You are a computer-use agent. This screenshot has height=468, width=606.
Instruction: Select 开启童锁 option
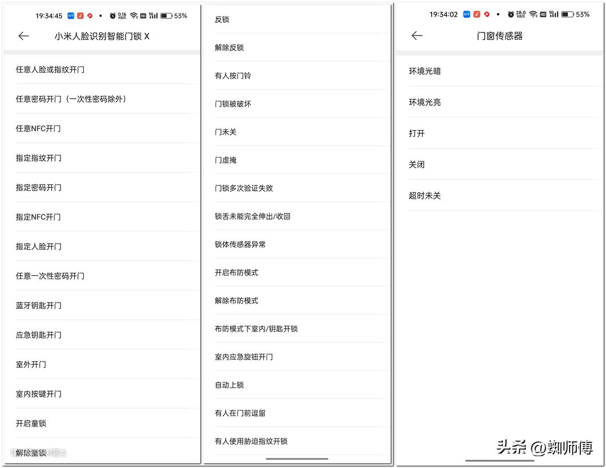[103, 423]
